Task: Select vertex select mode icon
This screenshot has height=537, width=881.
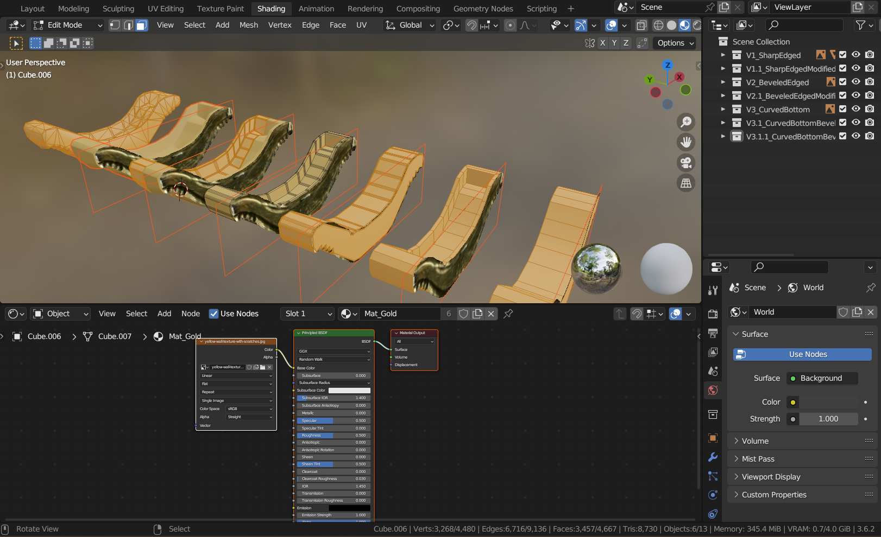Action: (115, 25)
